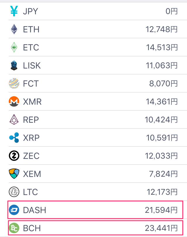Open the XRP amount 10,591円
Image resolution: width=187 pixels, height=237 pixels.
pyautogui.click(x=162, y=138)
